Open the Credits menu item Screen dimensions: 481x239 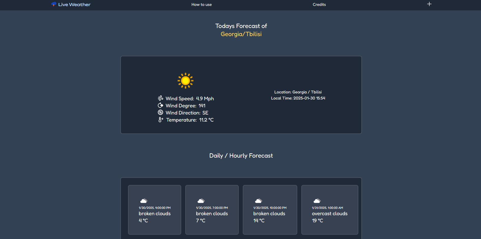pyautogui.click(x=319, y=5)
